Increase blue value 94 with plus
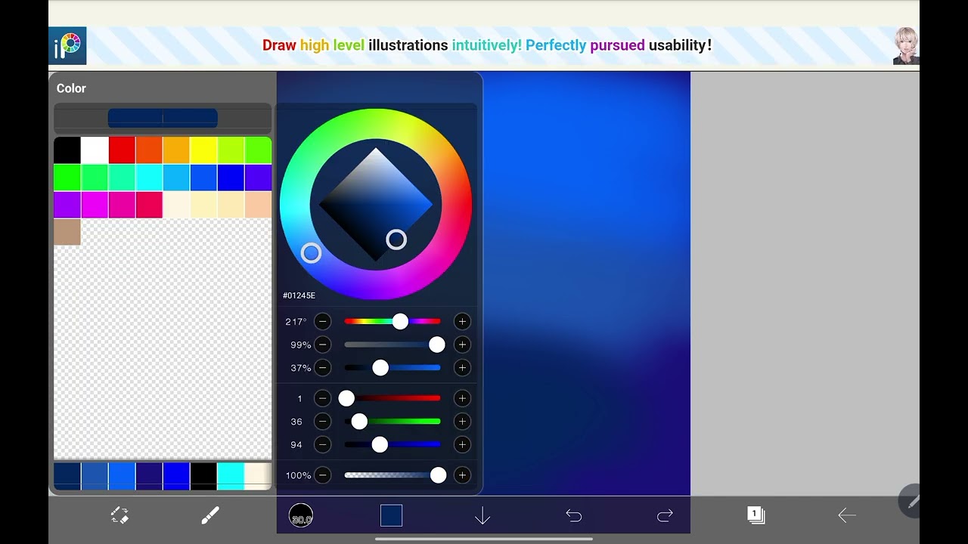The image size is (968, 544). (x=462, y=444)
